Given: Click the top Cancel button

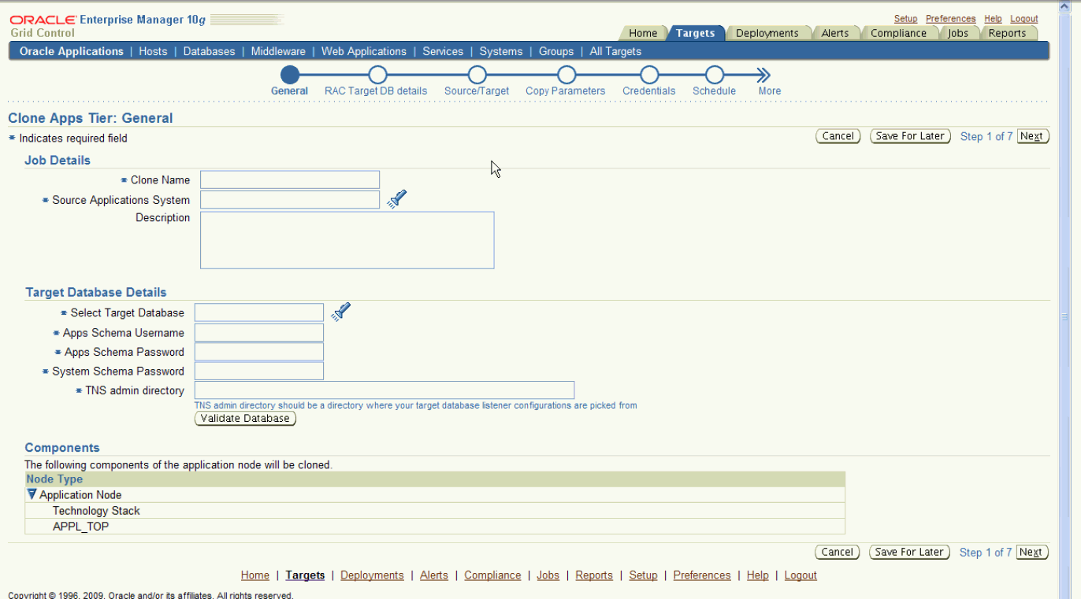Looking at the screenshot, I should (x=838, y=136).
